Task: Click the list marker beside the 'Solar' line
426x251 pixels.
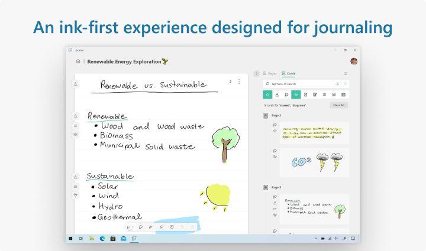Action: (76, 187)
